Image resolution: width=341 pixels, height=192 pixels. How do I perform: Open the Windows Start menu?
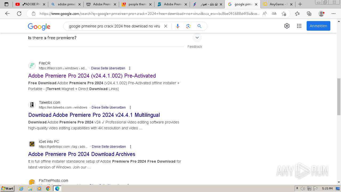pos(7,189)
